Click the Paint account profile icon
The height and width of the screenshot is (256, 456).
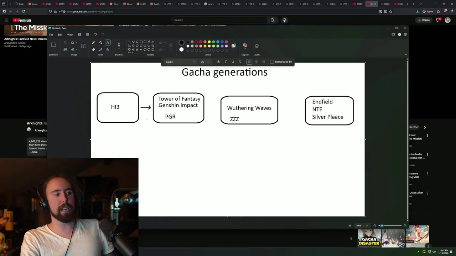click(399, 34)
